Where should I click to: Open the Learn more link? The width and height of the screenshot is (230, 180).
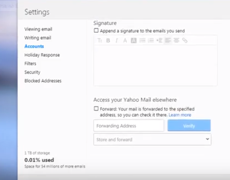pyautogui.click(x=180, y=115)
